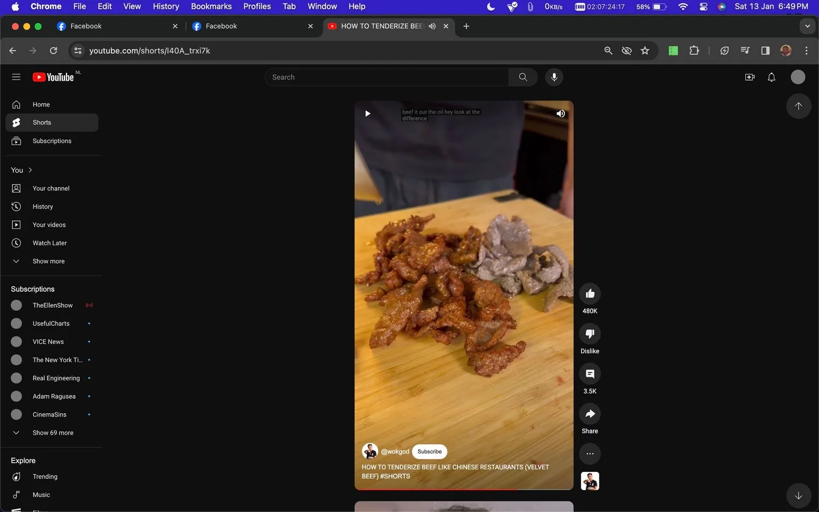The width and height of the screenshot is (819, 512).
Task: Open the comments for this short
Action: coord(590,373)
